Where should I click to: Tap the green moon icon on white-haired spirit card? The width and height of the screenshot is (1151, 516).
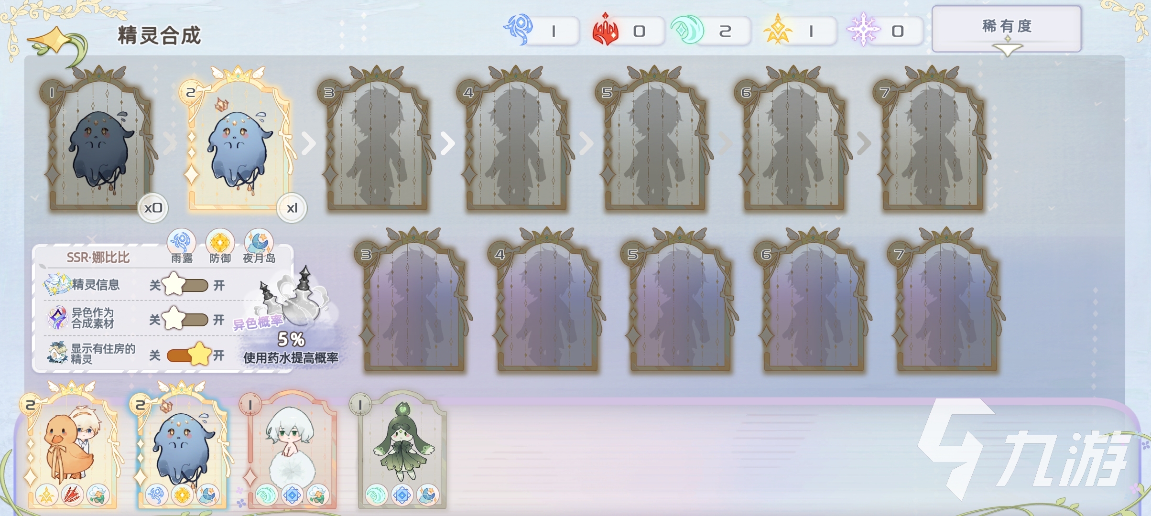[x=266, y=495]
